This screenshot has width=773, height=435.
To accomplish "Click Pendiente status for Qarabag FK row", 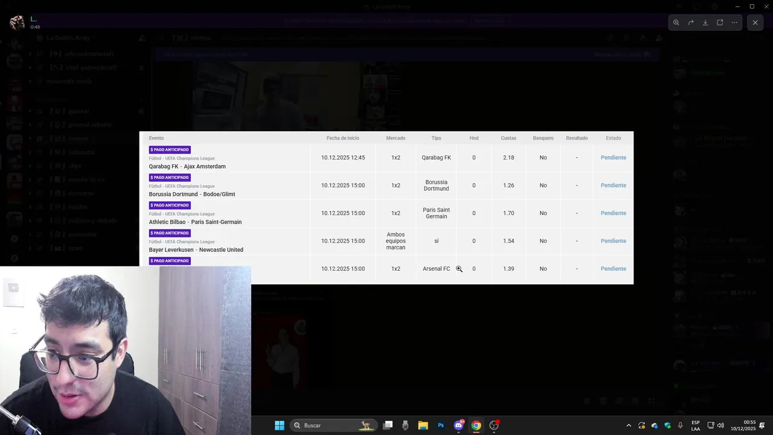I will [x=613, y=158].
